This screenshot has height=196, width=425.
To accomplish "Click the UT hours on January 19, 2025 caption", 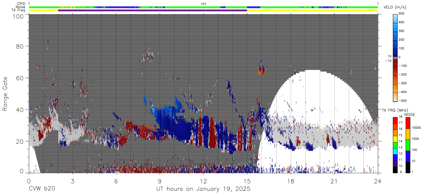I will click(203, 189).
